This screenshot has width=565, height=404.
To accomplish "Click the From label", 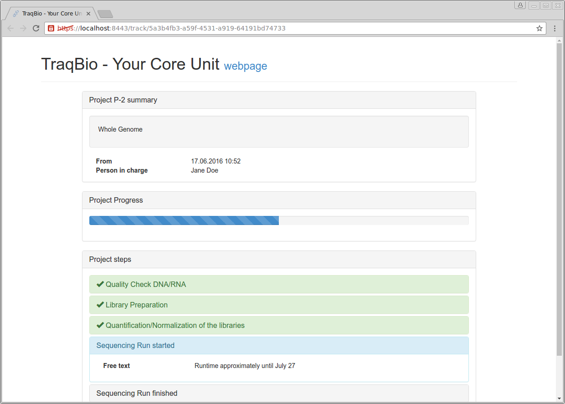I will [104, 161].
